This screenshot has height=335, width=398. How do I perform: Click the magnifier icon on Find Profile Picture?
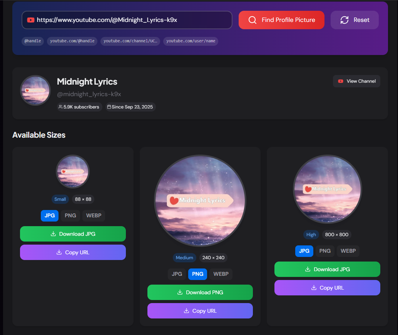252,20
